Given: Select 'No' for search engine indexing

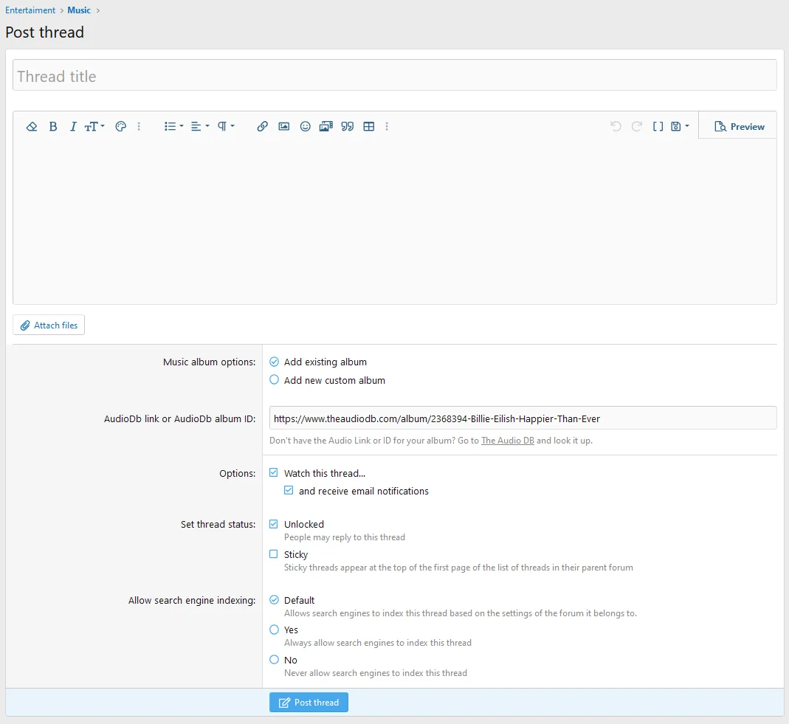Looking at the screenshot, I should (x=275, y=660).
